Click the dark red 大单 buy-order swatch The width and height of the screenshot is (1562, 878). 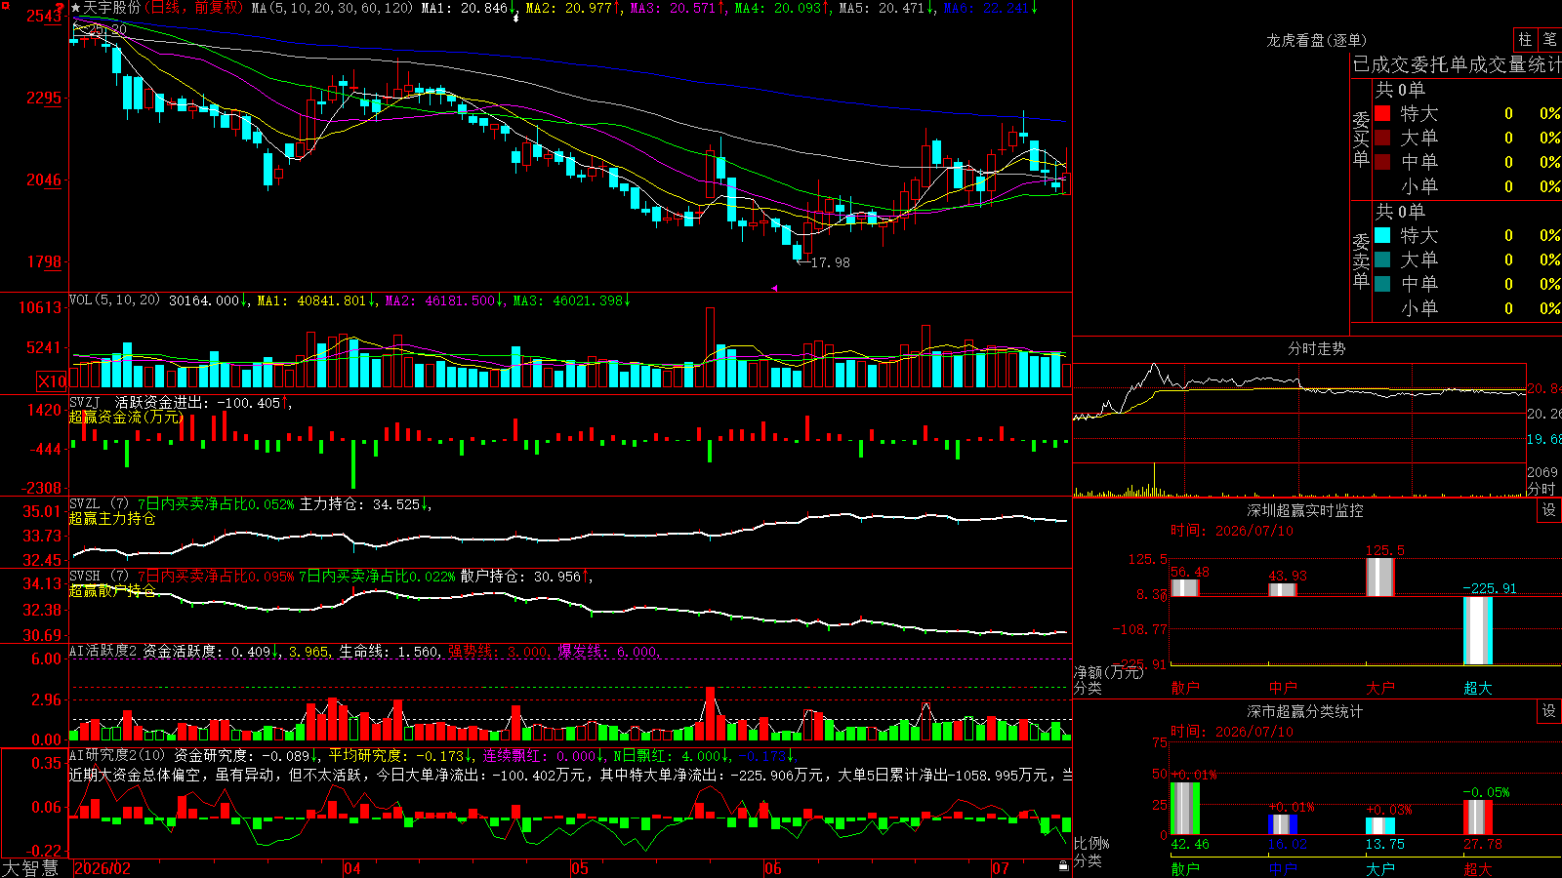[x=1382, y=138]
